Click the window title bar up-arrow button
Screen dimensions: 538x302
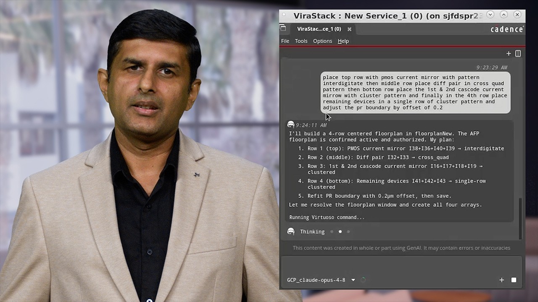click(x=504, y=15)
